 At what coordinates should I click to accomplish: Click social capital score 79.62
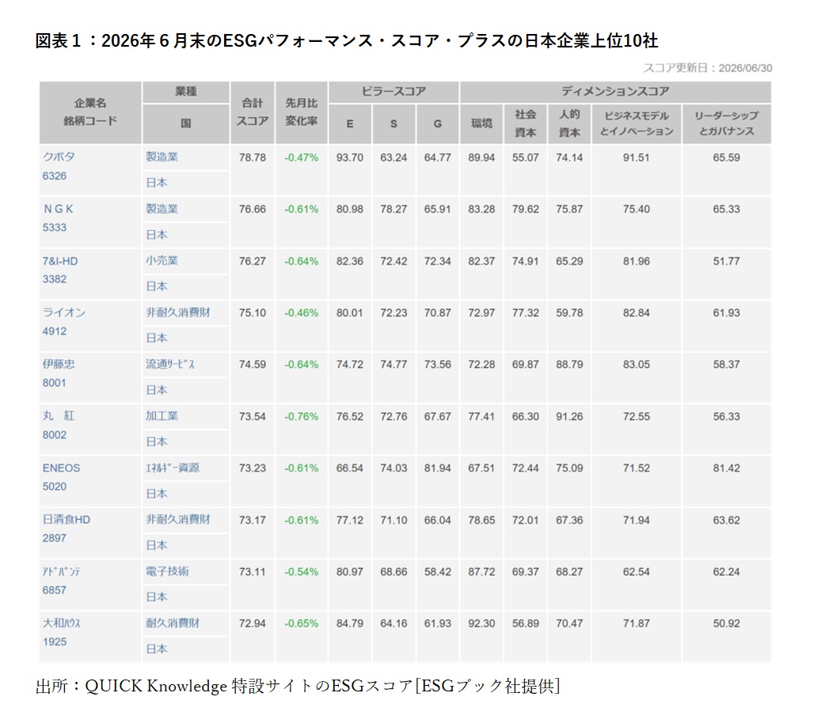point(525,209)
